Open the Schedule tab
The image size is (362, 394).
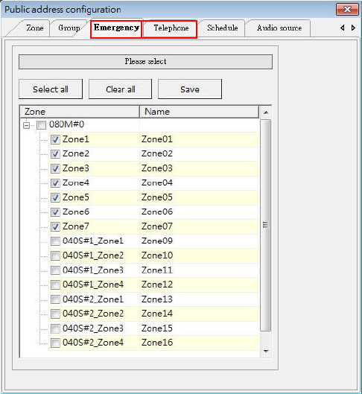[223, 28]
